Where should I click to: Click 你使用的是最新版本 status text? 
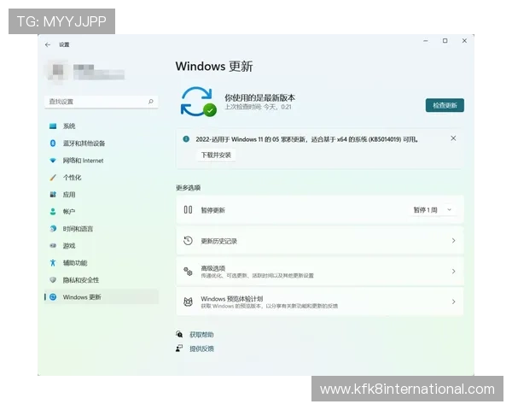pyautogui.click(x=260, y=97)
